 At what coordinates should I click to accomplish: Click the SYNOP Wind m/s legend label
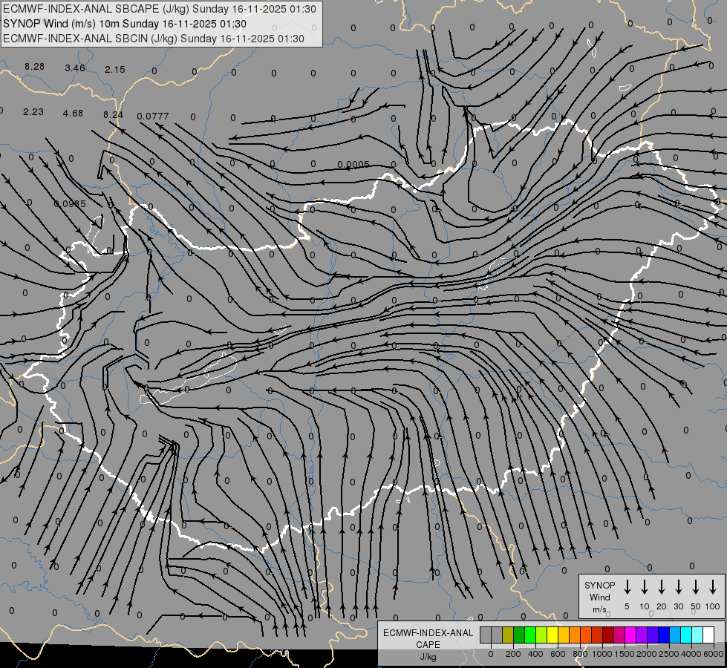coord(600,597)
